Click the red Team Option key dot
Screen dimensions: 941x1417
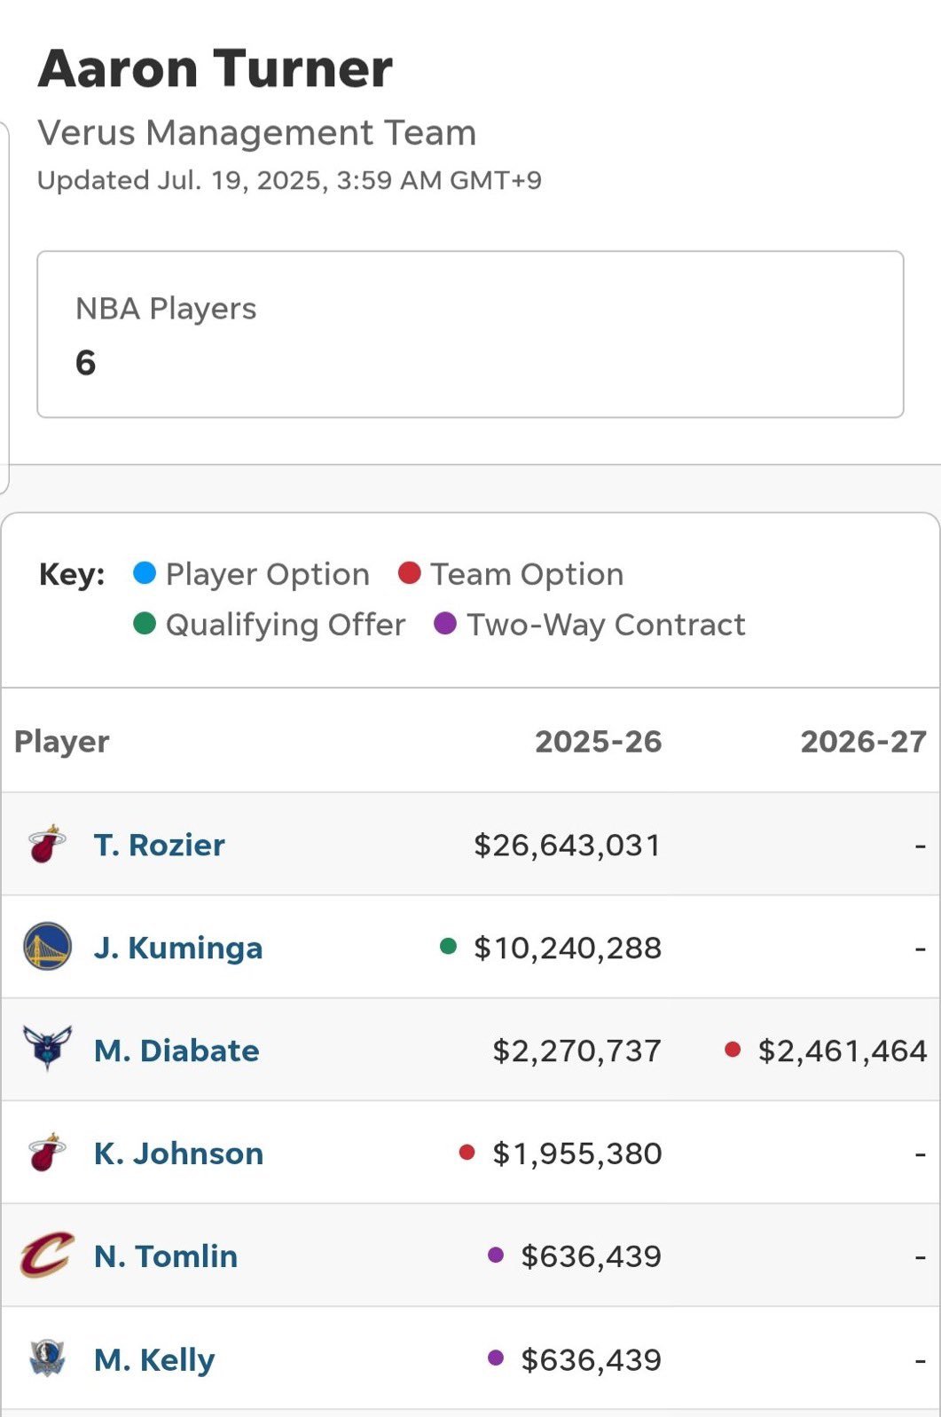(409, 572)
